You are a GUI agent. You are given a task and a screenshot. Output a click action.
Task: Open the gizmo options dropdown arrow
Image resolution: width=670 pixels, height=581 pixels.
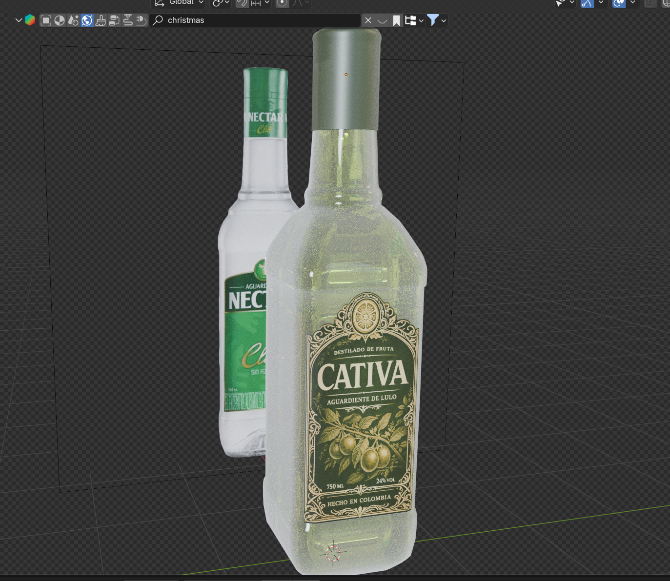[601, 2]
